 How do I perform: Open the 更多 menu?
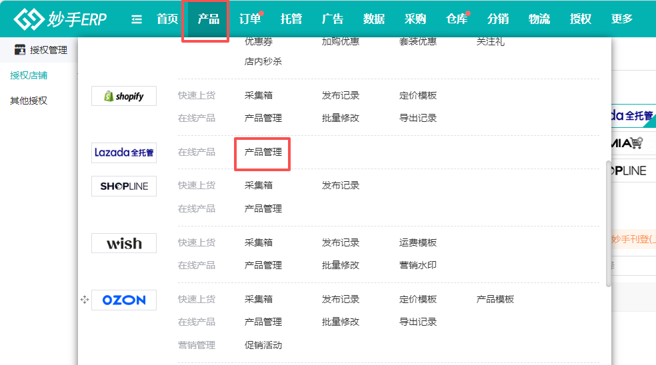tap(622, 19)
